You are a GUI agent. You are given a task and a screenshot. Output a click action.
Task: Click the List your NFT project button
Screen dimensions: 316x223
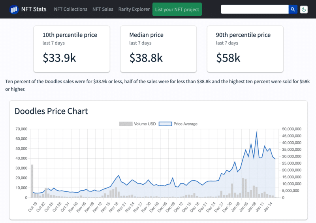pyautogui.click(x=177, y=9)
